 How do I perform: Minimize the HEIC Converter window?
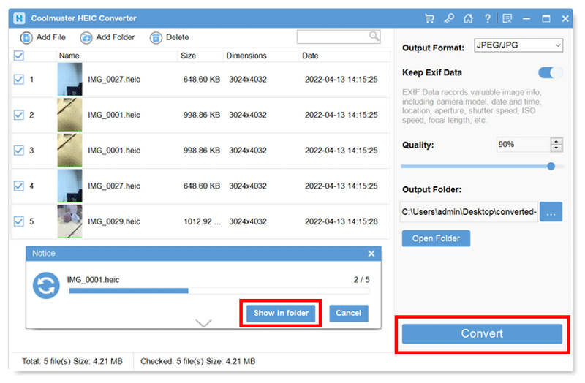(526, 18)
